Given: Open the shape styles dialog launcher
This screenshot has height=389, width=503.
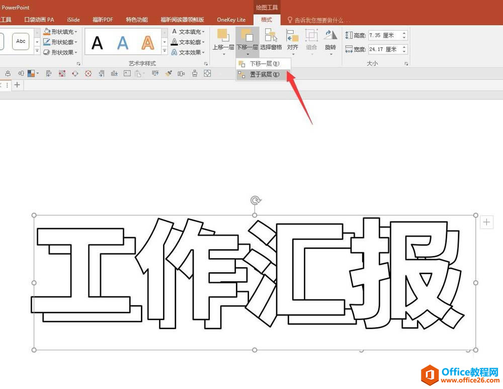Looking at the screenshot, I should [78, 63].
